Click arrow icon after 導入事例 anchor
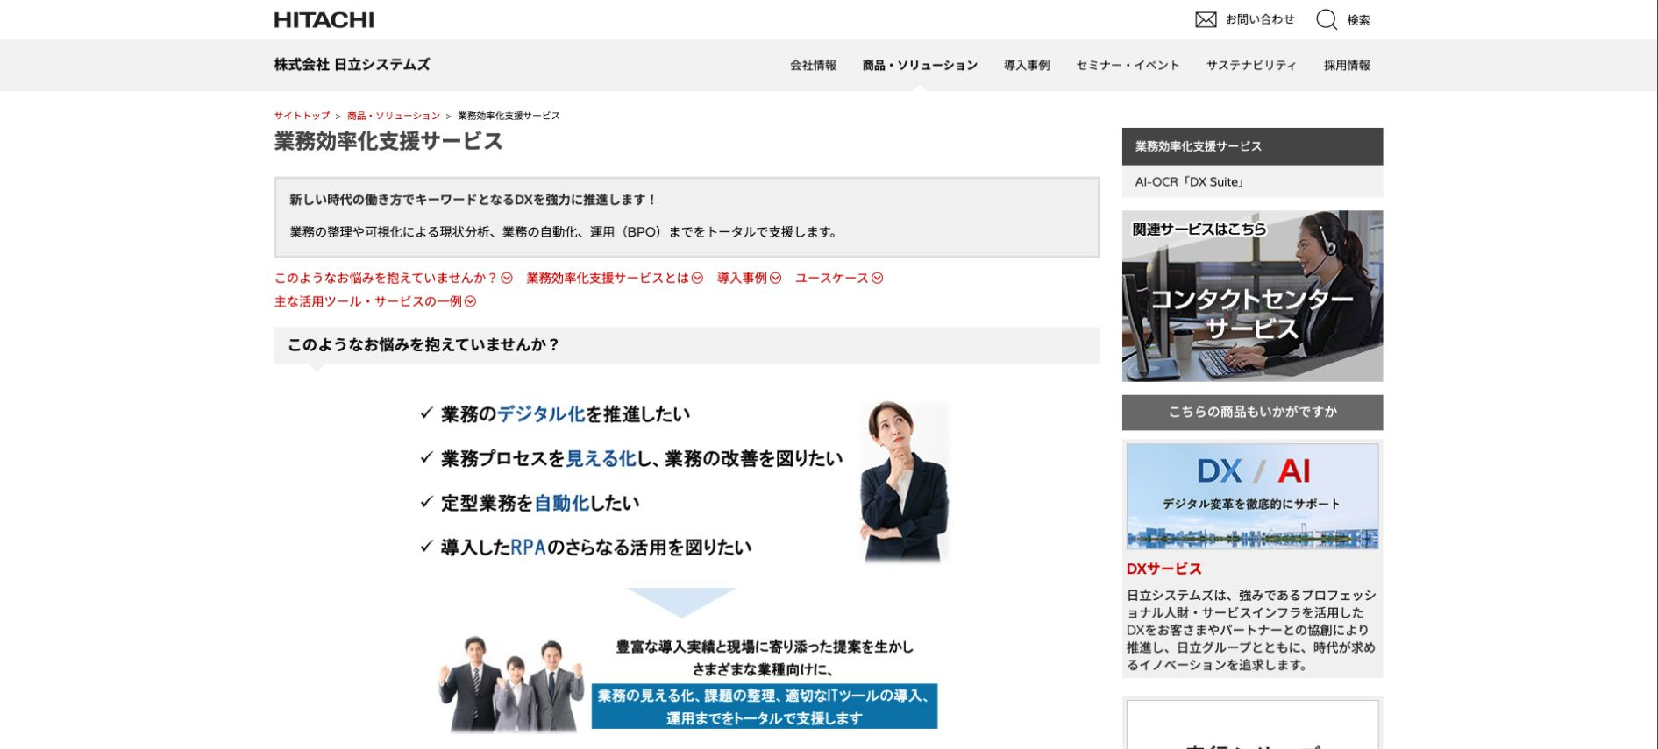 775,278
